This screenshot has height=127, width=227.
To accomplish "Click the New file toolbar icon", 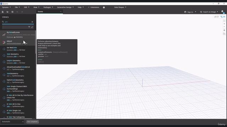I will click(x=2, y=12).
